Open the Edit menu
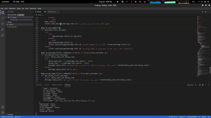The image size is (211, 118). coord(6,9)
